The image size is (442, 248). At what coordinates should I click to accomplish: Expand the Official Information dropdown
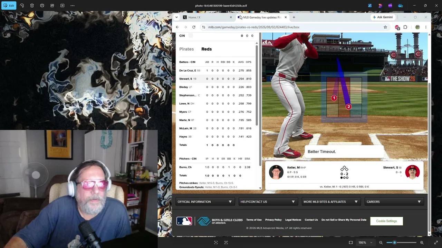pos(204,202)
